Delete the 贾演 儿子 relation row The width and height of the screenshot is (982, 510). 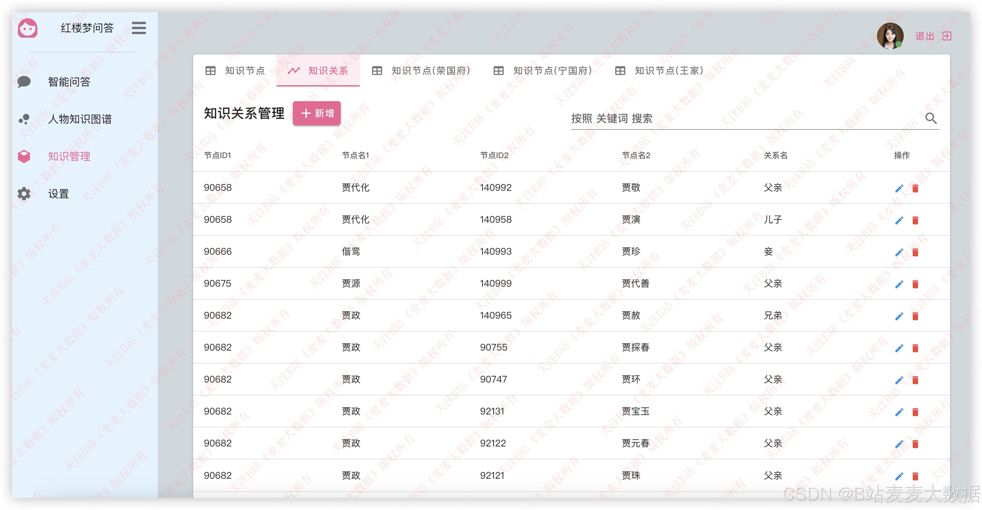915,220
